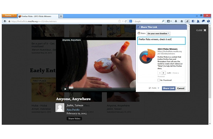Click the address bar URL field
The image size is (213, 139).
pyautogui.click(x=64, y=21)
